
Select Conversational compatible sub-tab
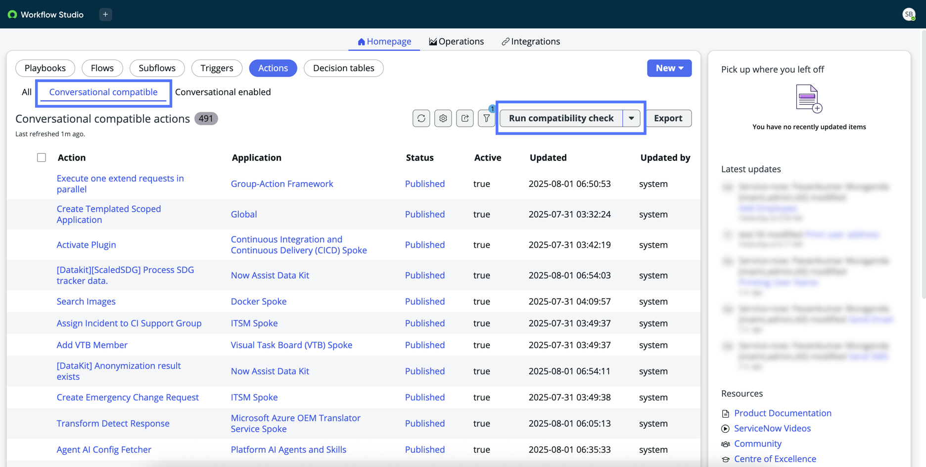pos(103,92)
